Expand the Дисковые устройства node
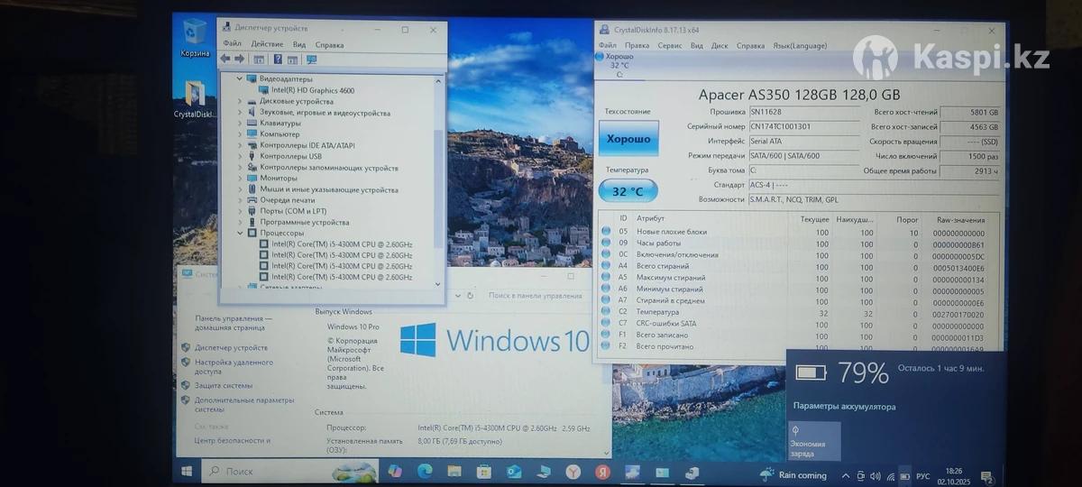1082x487 pixels. pos(240,102)
